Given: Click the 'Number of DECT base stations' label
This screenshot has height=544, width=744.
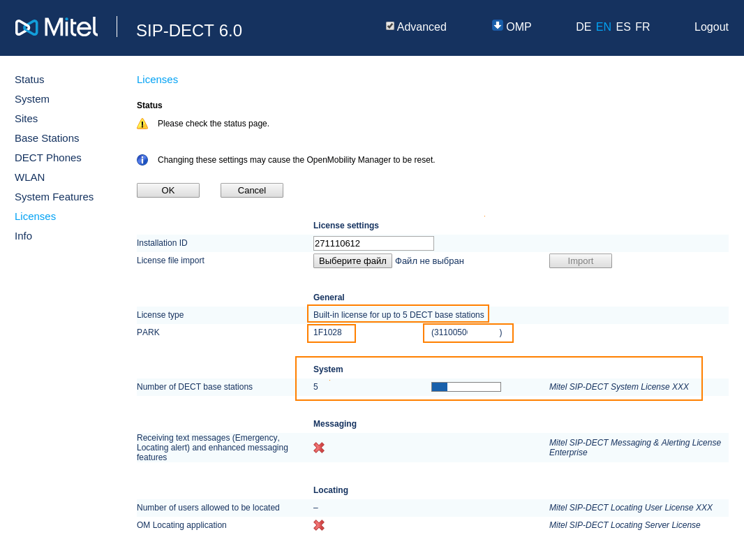Looking at the screenshot, I should click(195, 387).
